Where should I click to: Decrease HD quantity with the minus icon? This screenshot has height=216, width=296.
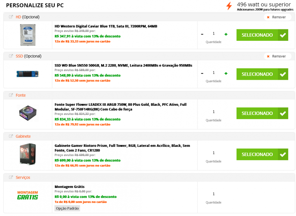click(x=202, y=34)
